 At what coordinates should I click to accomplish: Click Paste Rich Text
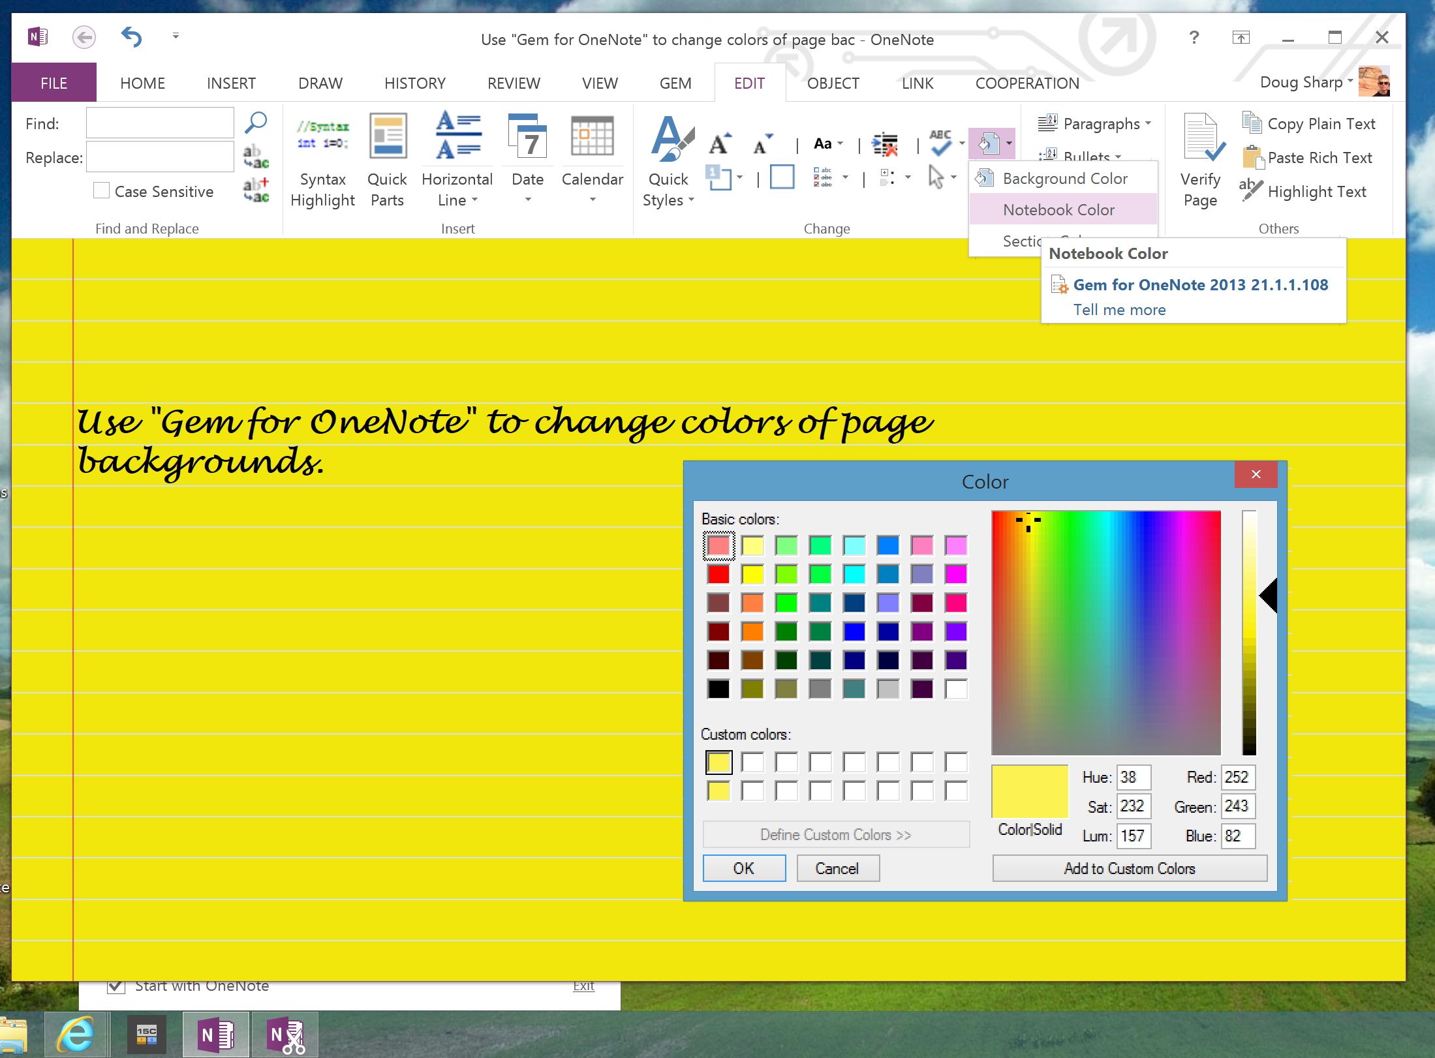click(x=1308, y=157)
